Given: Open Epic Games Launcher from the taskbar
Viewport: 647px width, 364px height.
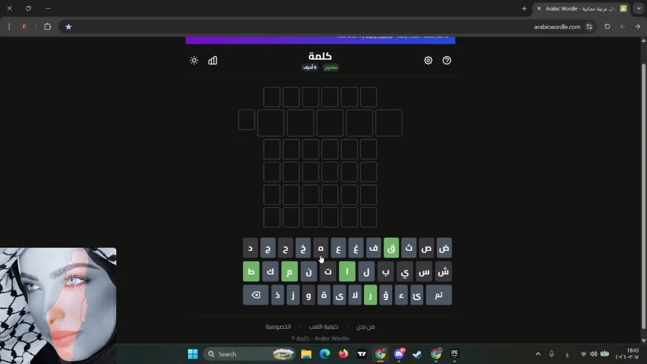Looking at the screenshot, I should click(x=454, y=354).
